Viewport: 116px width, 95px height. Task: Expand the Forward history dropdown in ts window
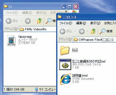33,21
